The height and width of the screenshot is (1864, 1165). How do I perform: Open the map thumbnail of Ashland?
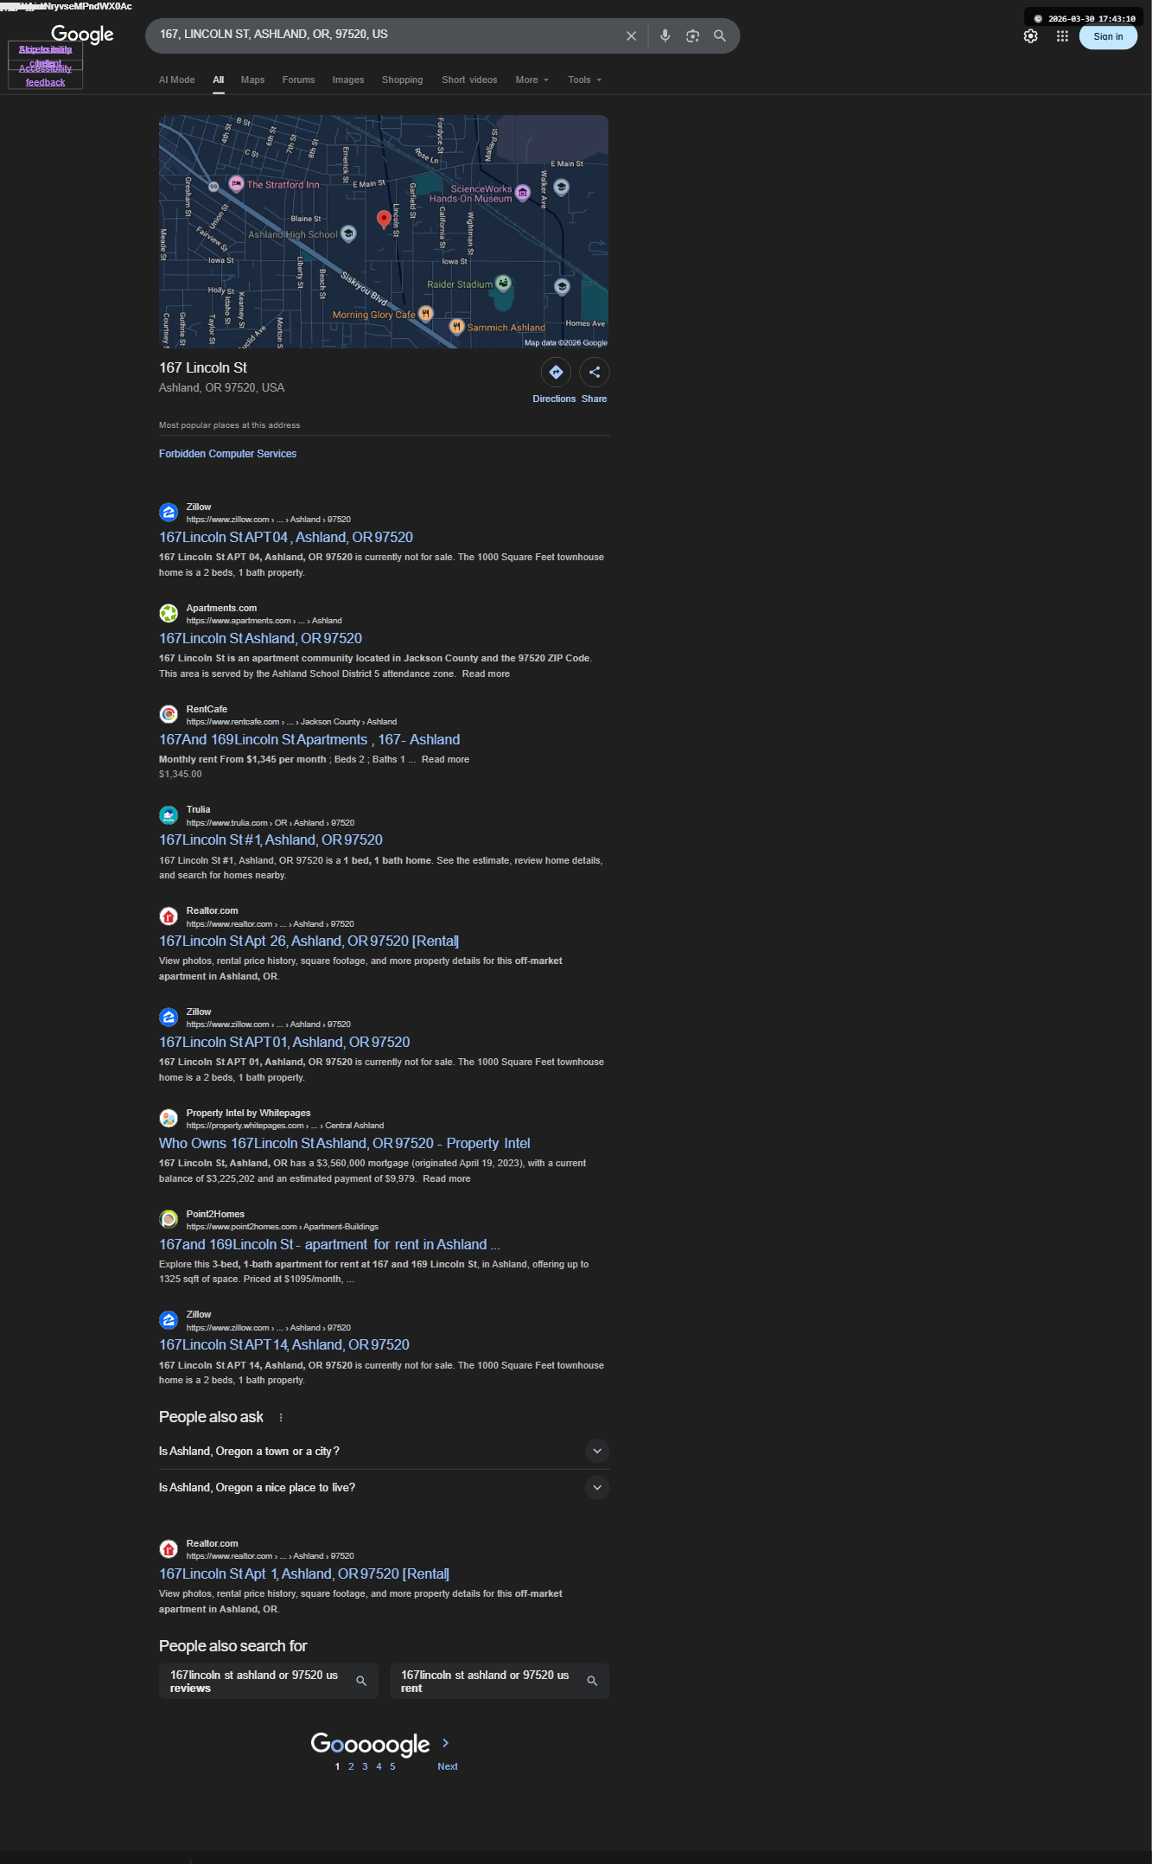click(384, 232)
